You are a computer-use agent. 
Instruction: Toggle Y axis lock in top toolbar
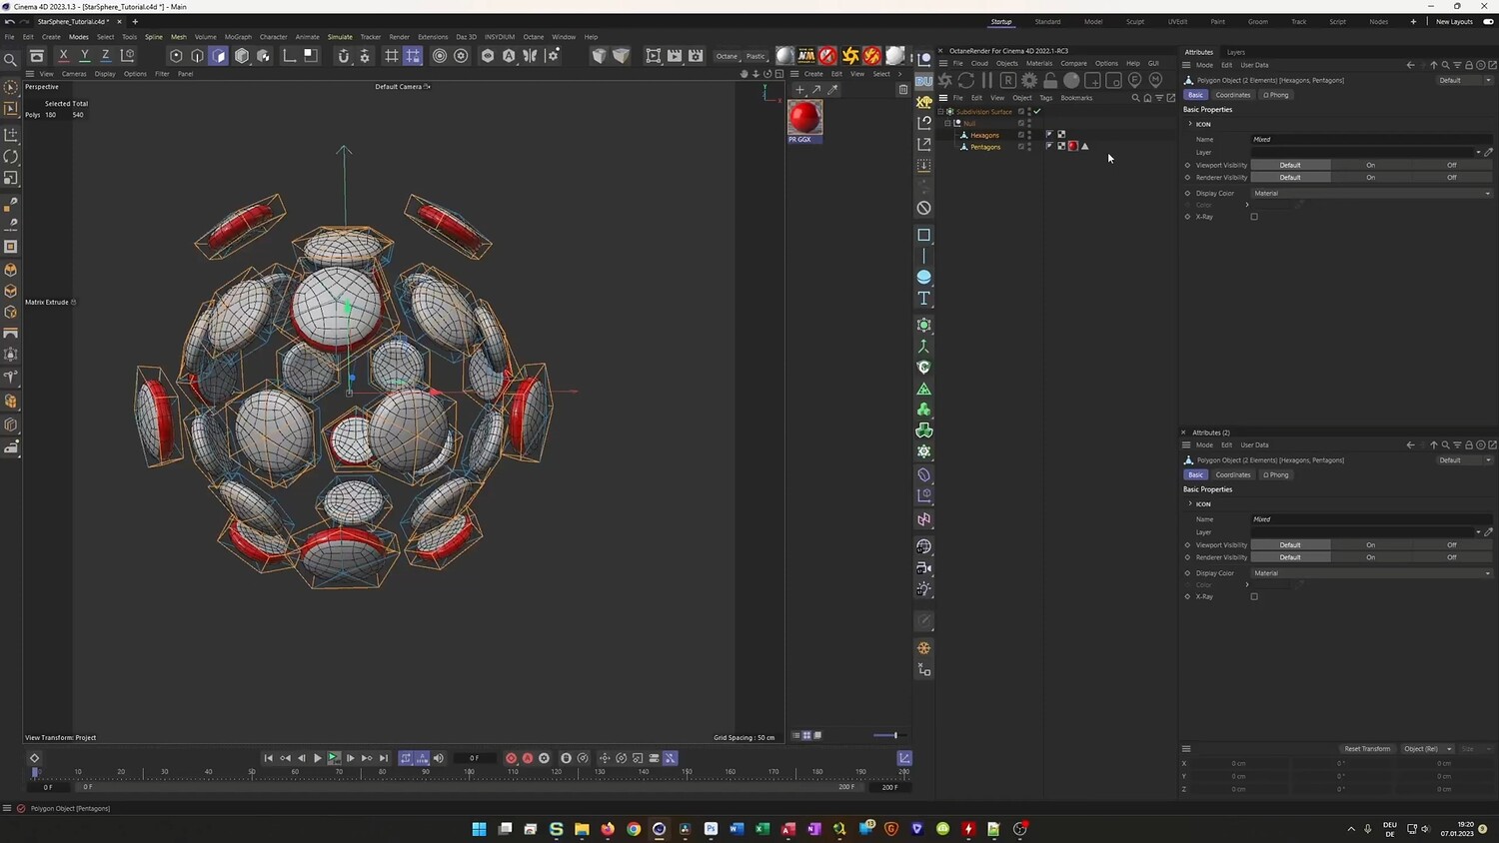84,56
